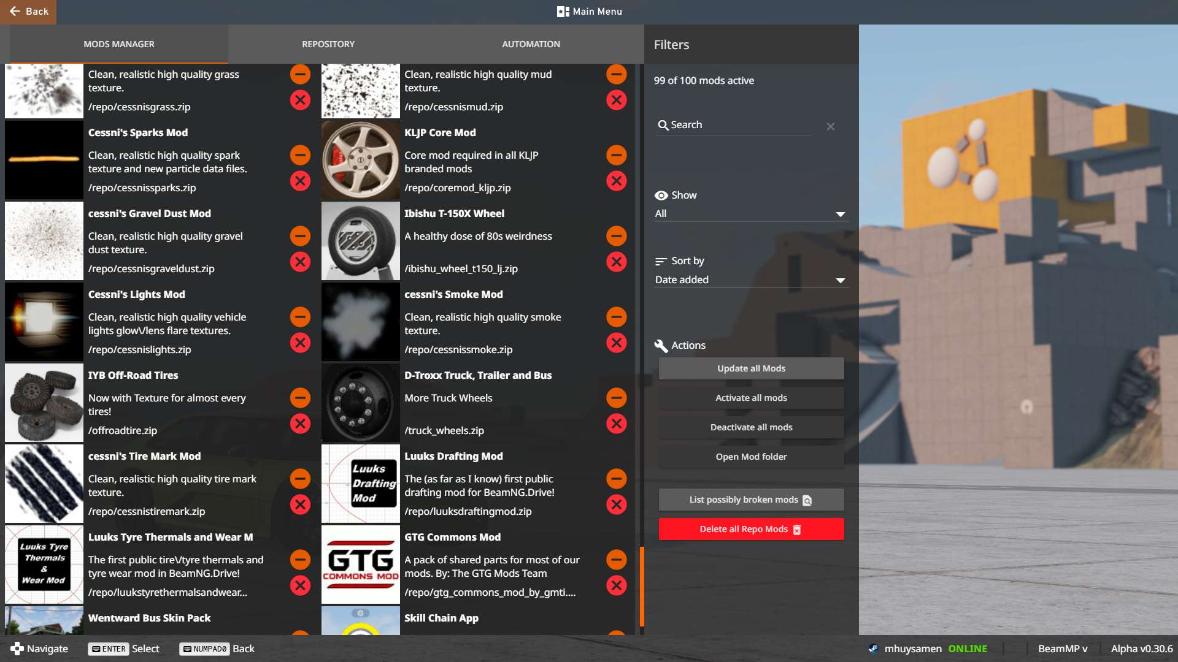This screenshot has width=1178, height=662.
Task: Delete cessni's Tire Mark Mod
Action: [x=300, y=504]
